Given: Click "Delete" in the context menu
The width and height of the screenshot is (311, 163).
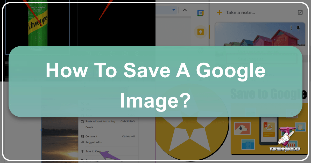Looking at the screenshot, I should 89,127.
